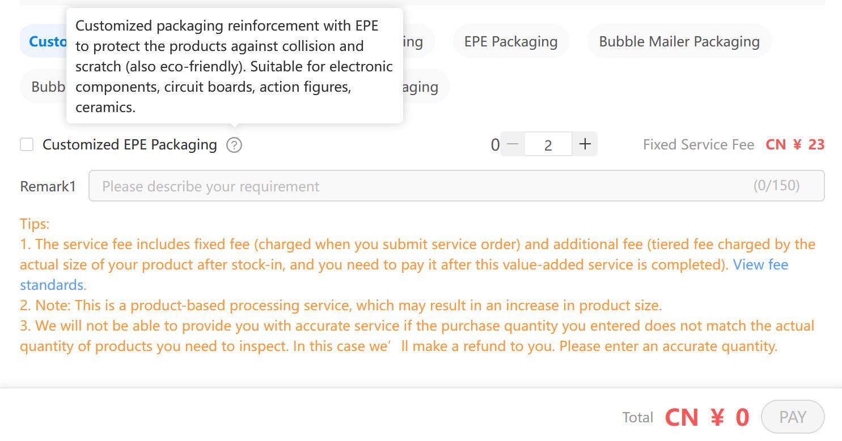The image size is (842, 441).
Task: Click the Fixed Service Fee CN ¥ 23 amount
Action: pyautogui.click(x=795, y=144)
